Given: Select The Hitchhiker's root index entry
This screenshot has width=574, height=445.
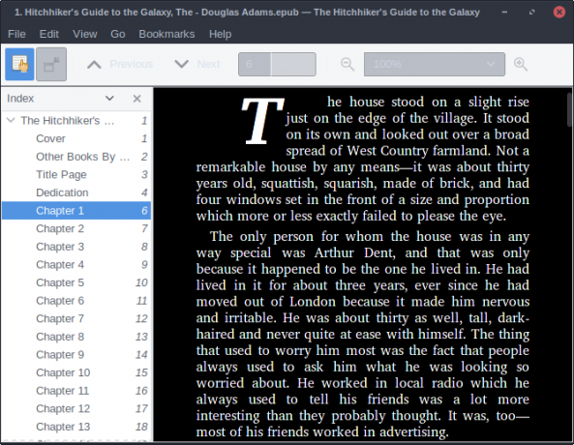Looking at the screenshot, I should tap(76, 120).
